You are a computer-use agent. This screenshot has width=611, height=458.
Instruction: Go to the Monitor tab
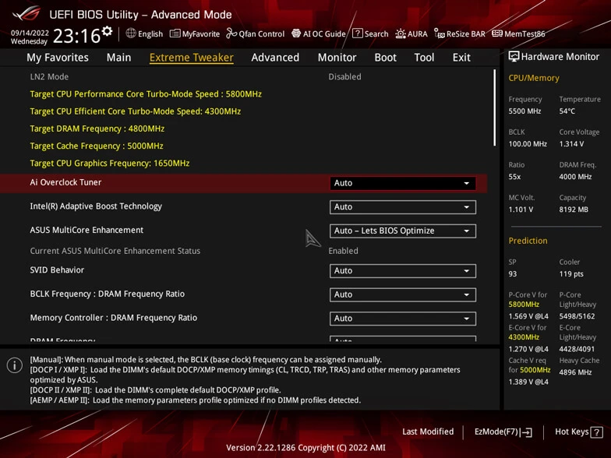click(337, 58)
